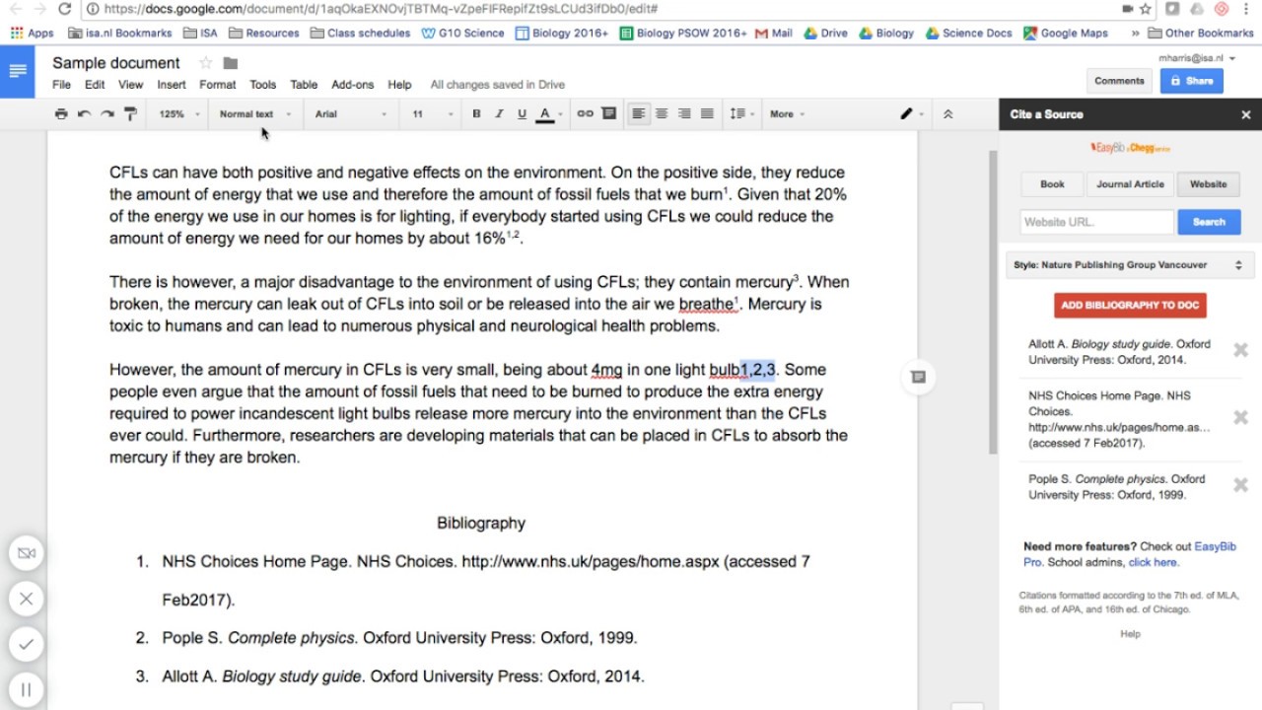This screenshot has height=710, width=1262.
Task: Click the Print icon in toolbar
Action: pos(61,114)
